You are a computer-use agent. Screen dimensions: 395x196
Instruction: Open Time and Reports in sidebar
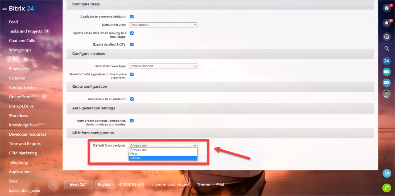[25, 143]
